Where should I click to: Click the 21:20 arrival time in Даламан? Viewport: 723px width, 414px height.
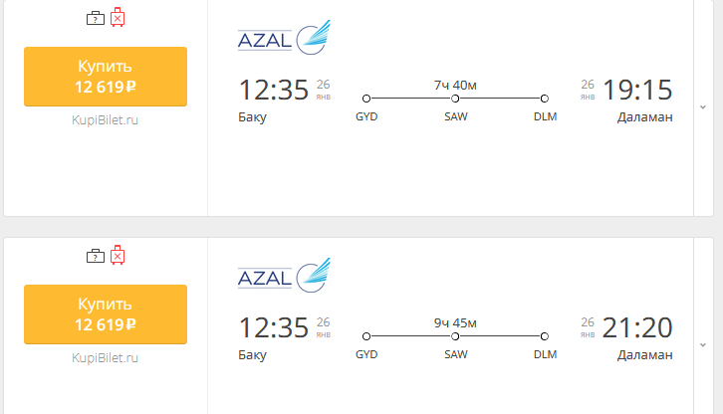click(637, 328)
